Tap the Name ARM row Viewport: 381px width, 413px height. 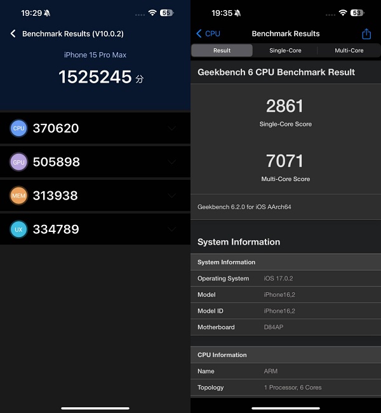[x=286, y=371]
